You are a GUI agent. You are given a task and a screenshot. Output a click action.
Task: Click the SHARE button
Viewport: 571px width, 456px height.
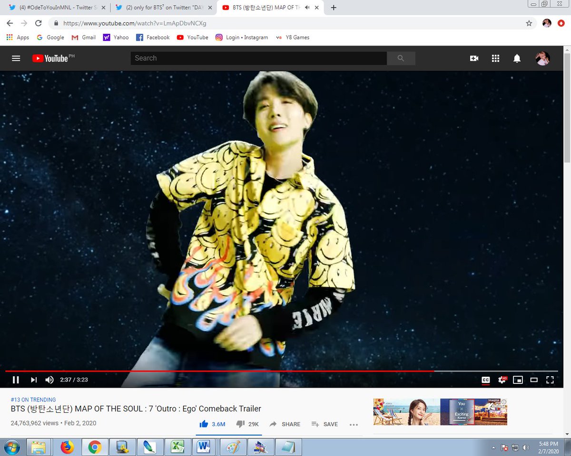(285, 424)
